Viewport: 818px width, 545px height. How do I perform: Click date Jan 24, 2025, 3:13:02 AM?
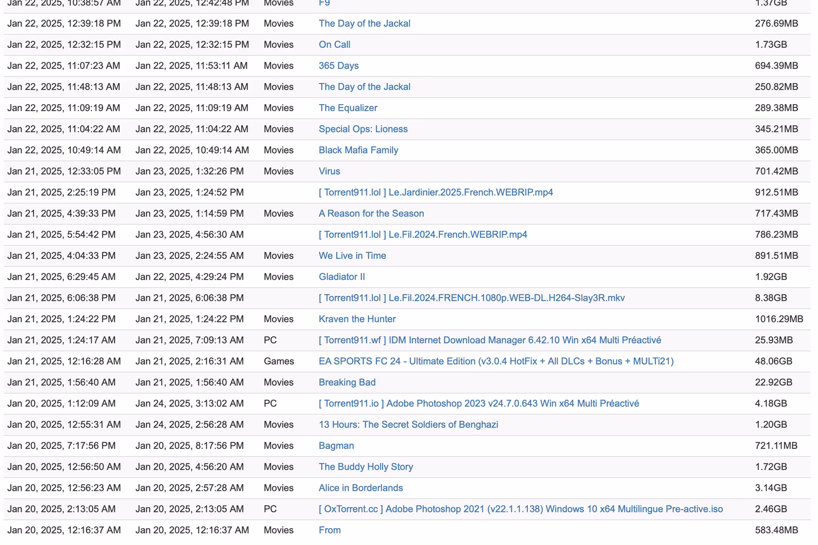(x=189, y=403)
